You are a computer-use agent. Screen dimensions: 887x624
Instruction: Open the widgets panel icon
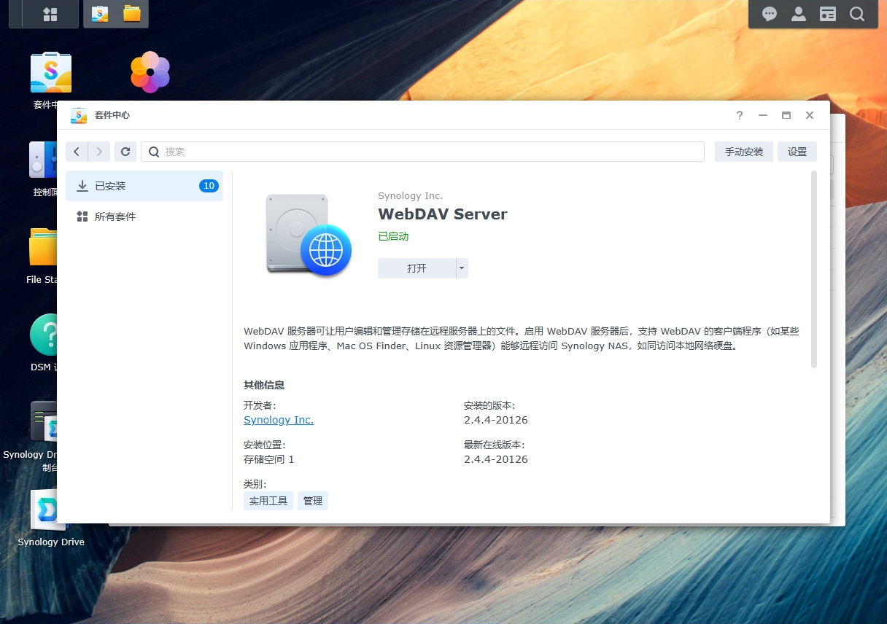(x=828, y=14)
